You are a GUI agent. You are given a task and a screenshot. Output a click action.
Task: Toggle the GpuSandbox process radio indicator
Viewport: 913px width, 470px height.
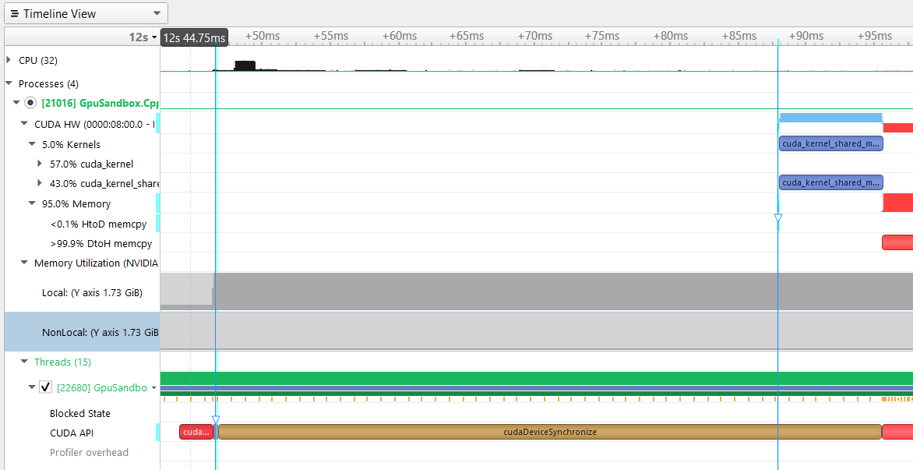point(30,103)
